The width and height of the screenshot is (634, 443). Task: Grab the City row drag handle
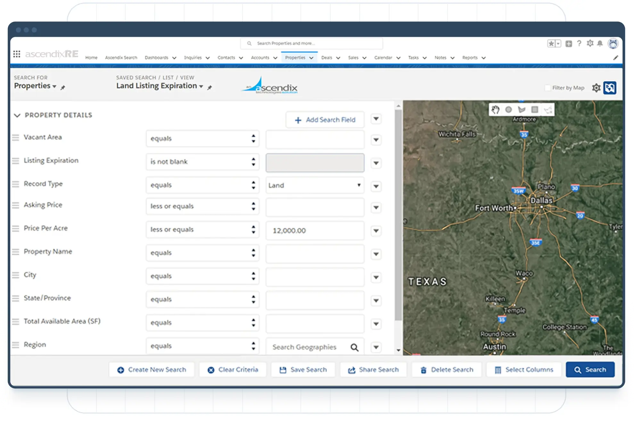point(15,275)
